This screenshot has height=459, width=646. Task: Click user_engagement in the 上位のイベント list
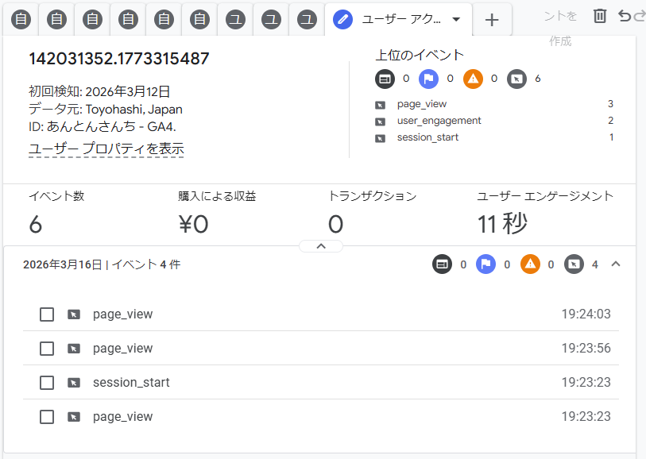[x=439, y=121]
